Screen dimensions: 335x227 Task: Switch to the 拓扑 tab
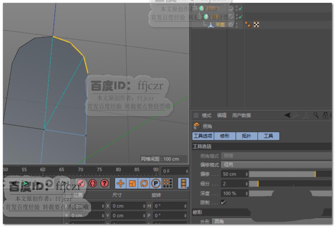(247, 136)
